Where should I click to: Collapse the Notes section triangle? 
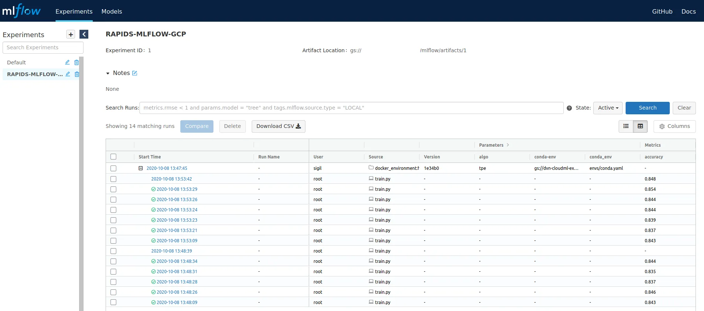pyautogui.click(x=108, y=74)
